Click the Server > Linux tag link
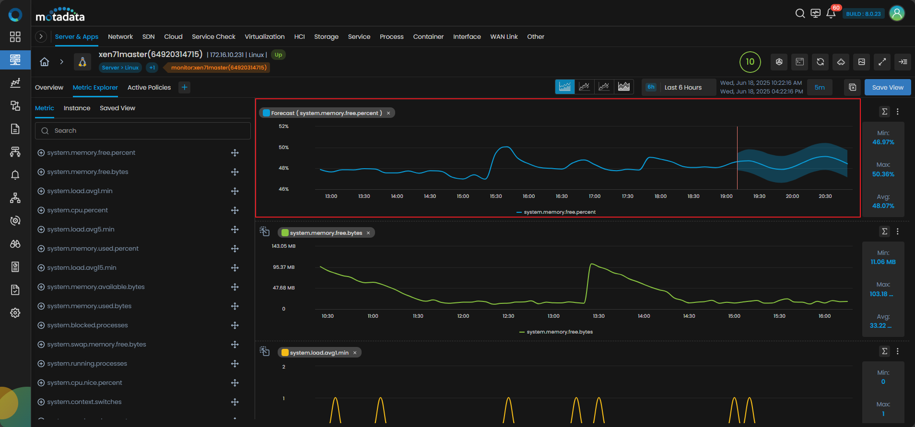This screenshot has width=915, height=427. click(120, 68)
